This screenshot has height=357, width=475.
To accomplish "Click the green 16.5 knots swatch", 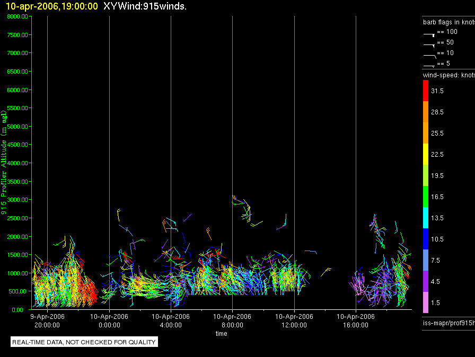I will point(426,197).
